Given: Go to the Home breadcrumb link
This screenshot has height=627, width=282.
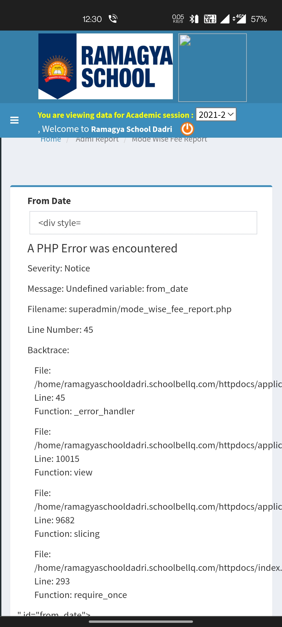Looking at the screenshot, I should 51,139.
